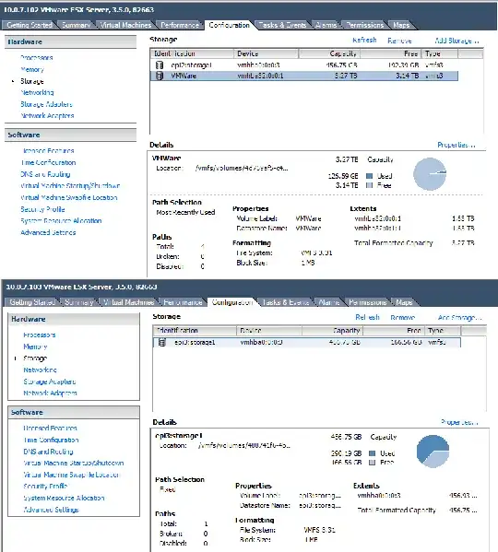Open Storage Adapters on 10.0.7.103 host
498x552 pixels.
tap(49, 382)
